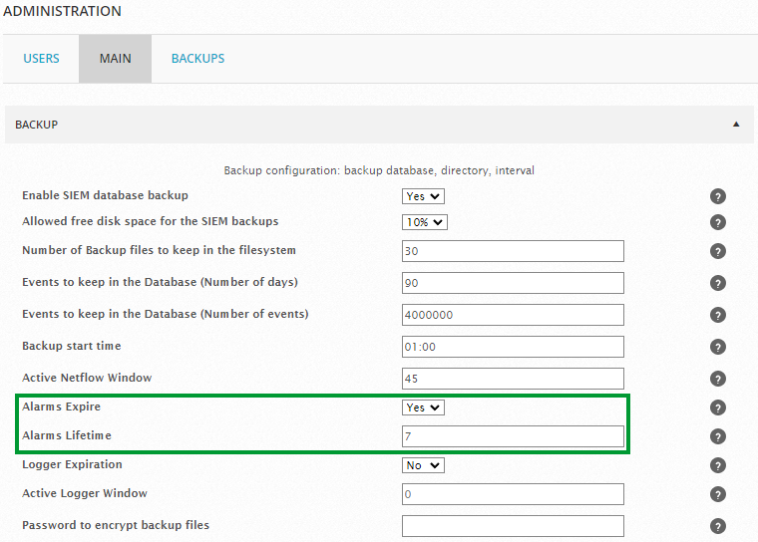This screenshot has height=542, width=758.
Task: Show help for Number of Backup files
Action: (718, 251)
